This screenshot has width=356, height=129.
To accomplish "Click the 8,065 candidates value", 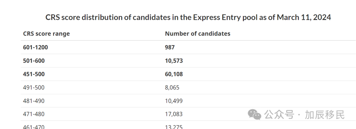I will click(x=172, y=88).
